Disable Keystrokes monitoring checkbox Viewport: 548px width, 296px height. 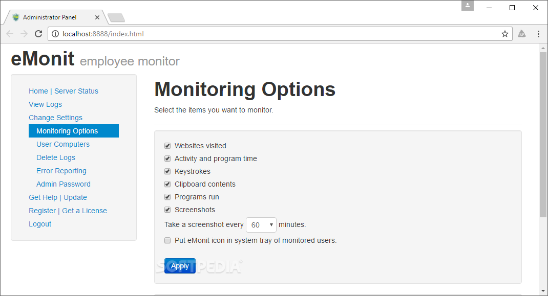click(167, 171)
